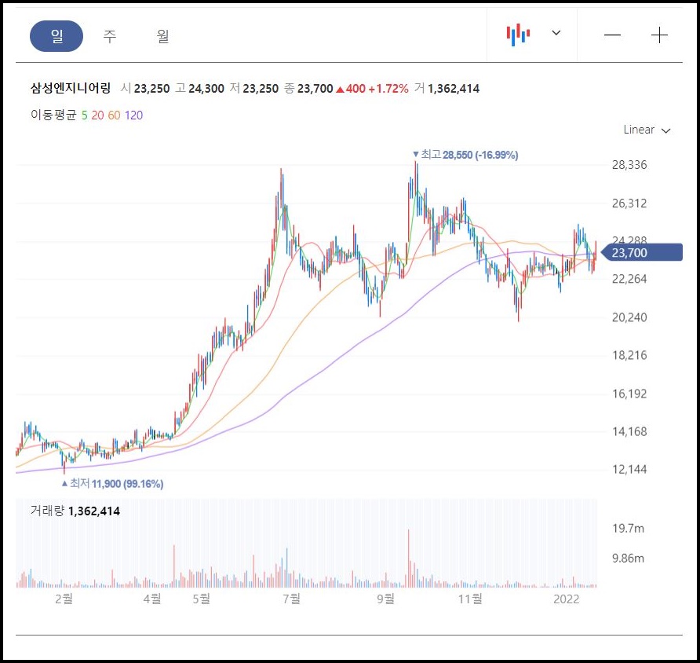
Task: Click the candlestick chart type icon
Action: 518,35
